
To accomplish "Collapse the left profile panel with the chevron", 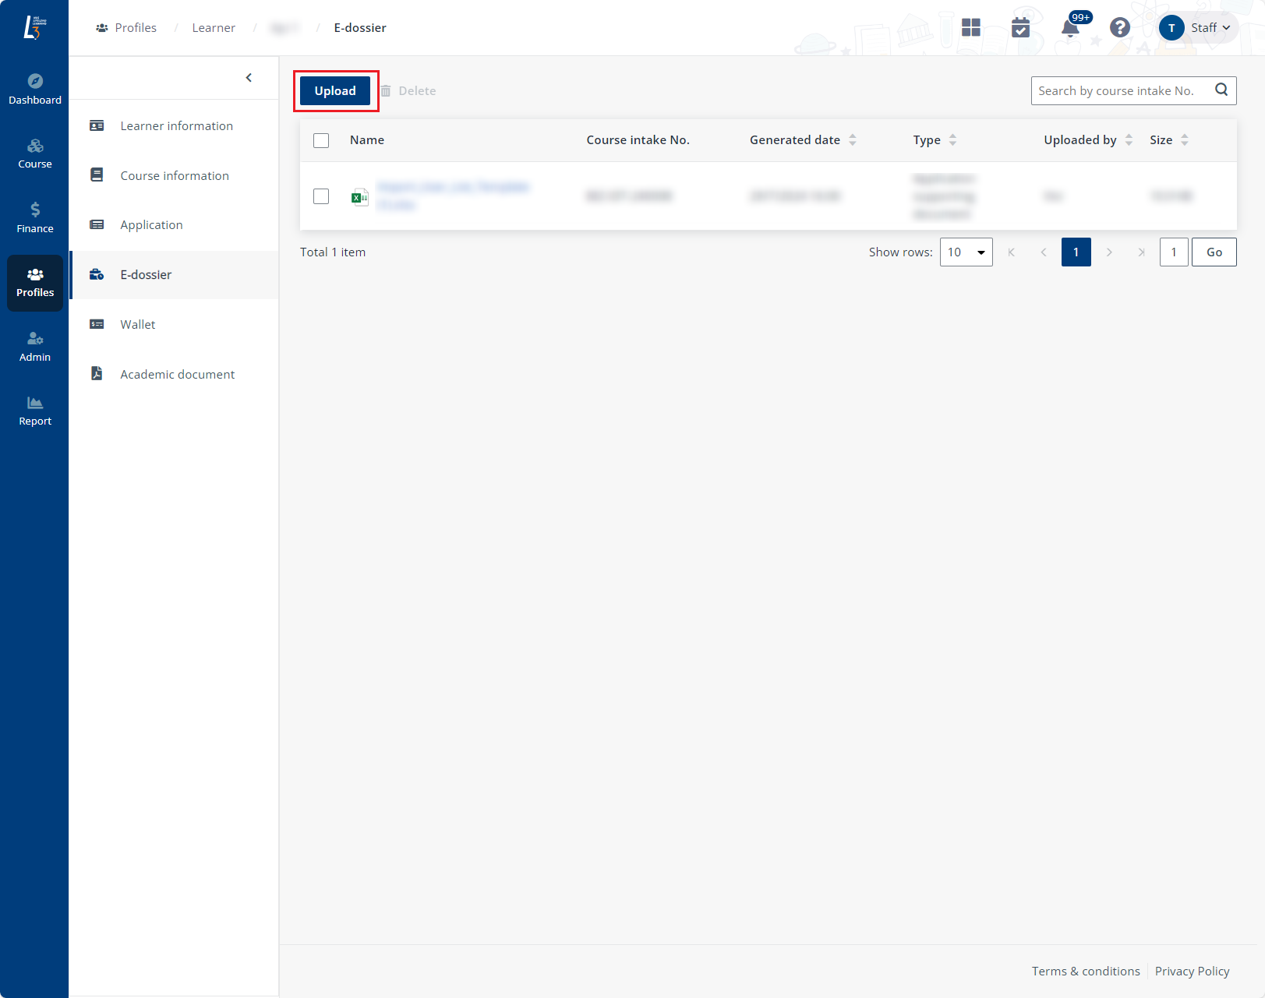I will (249, 77).
